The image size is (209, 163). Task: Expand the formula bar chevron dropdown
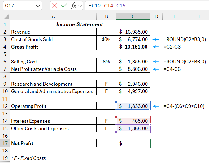pos(80,6)
